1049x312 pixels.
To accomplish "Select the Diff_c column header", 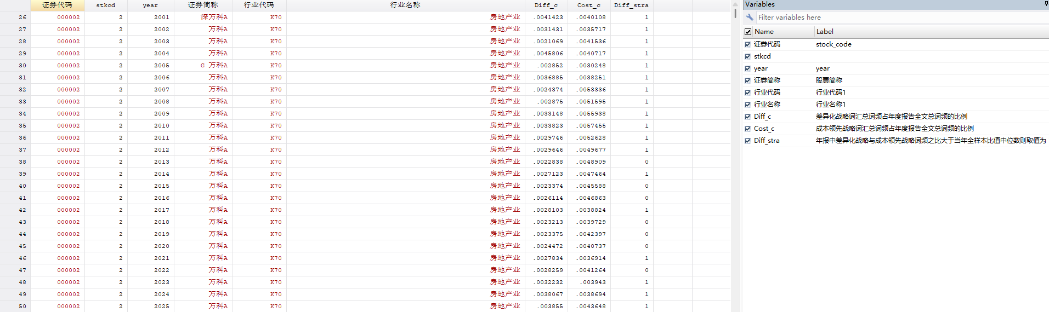I will click(x=546, y=5).
